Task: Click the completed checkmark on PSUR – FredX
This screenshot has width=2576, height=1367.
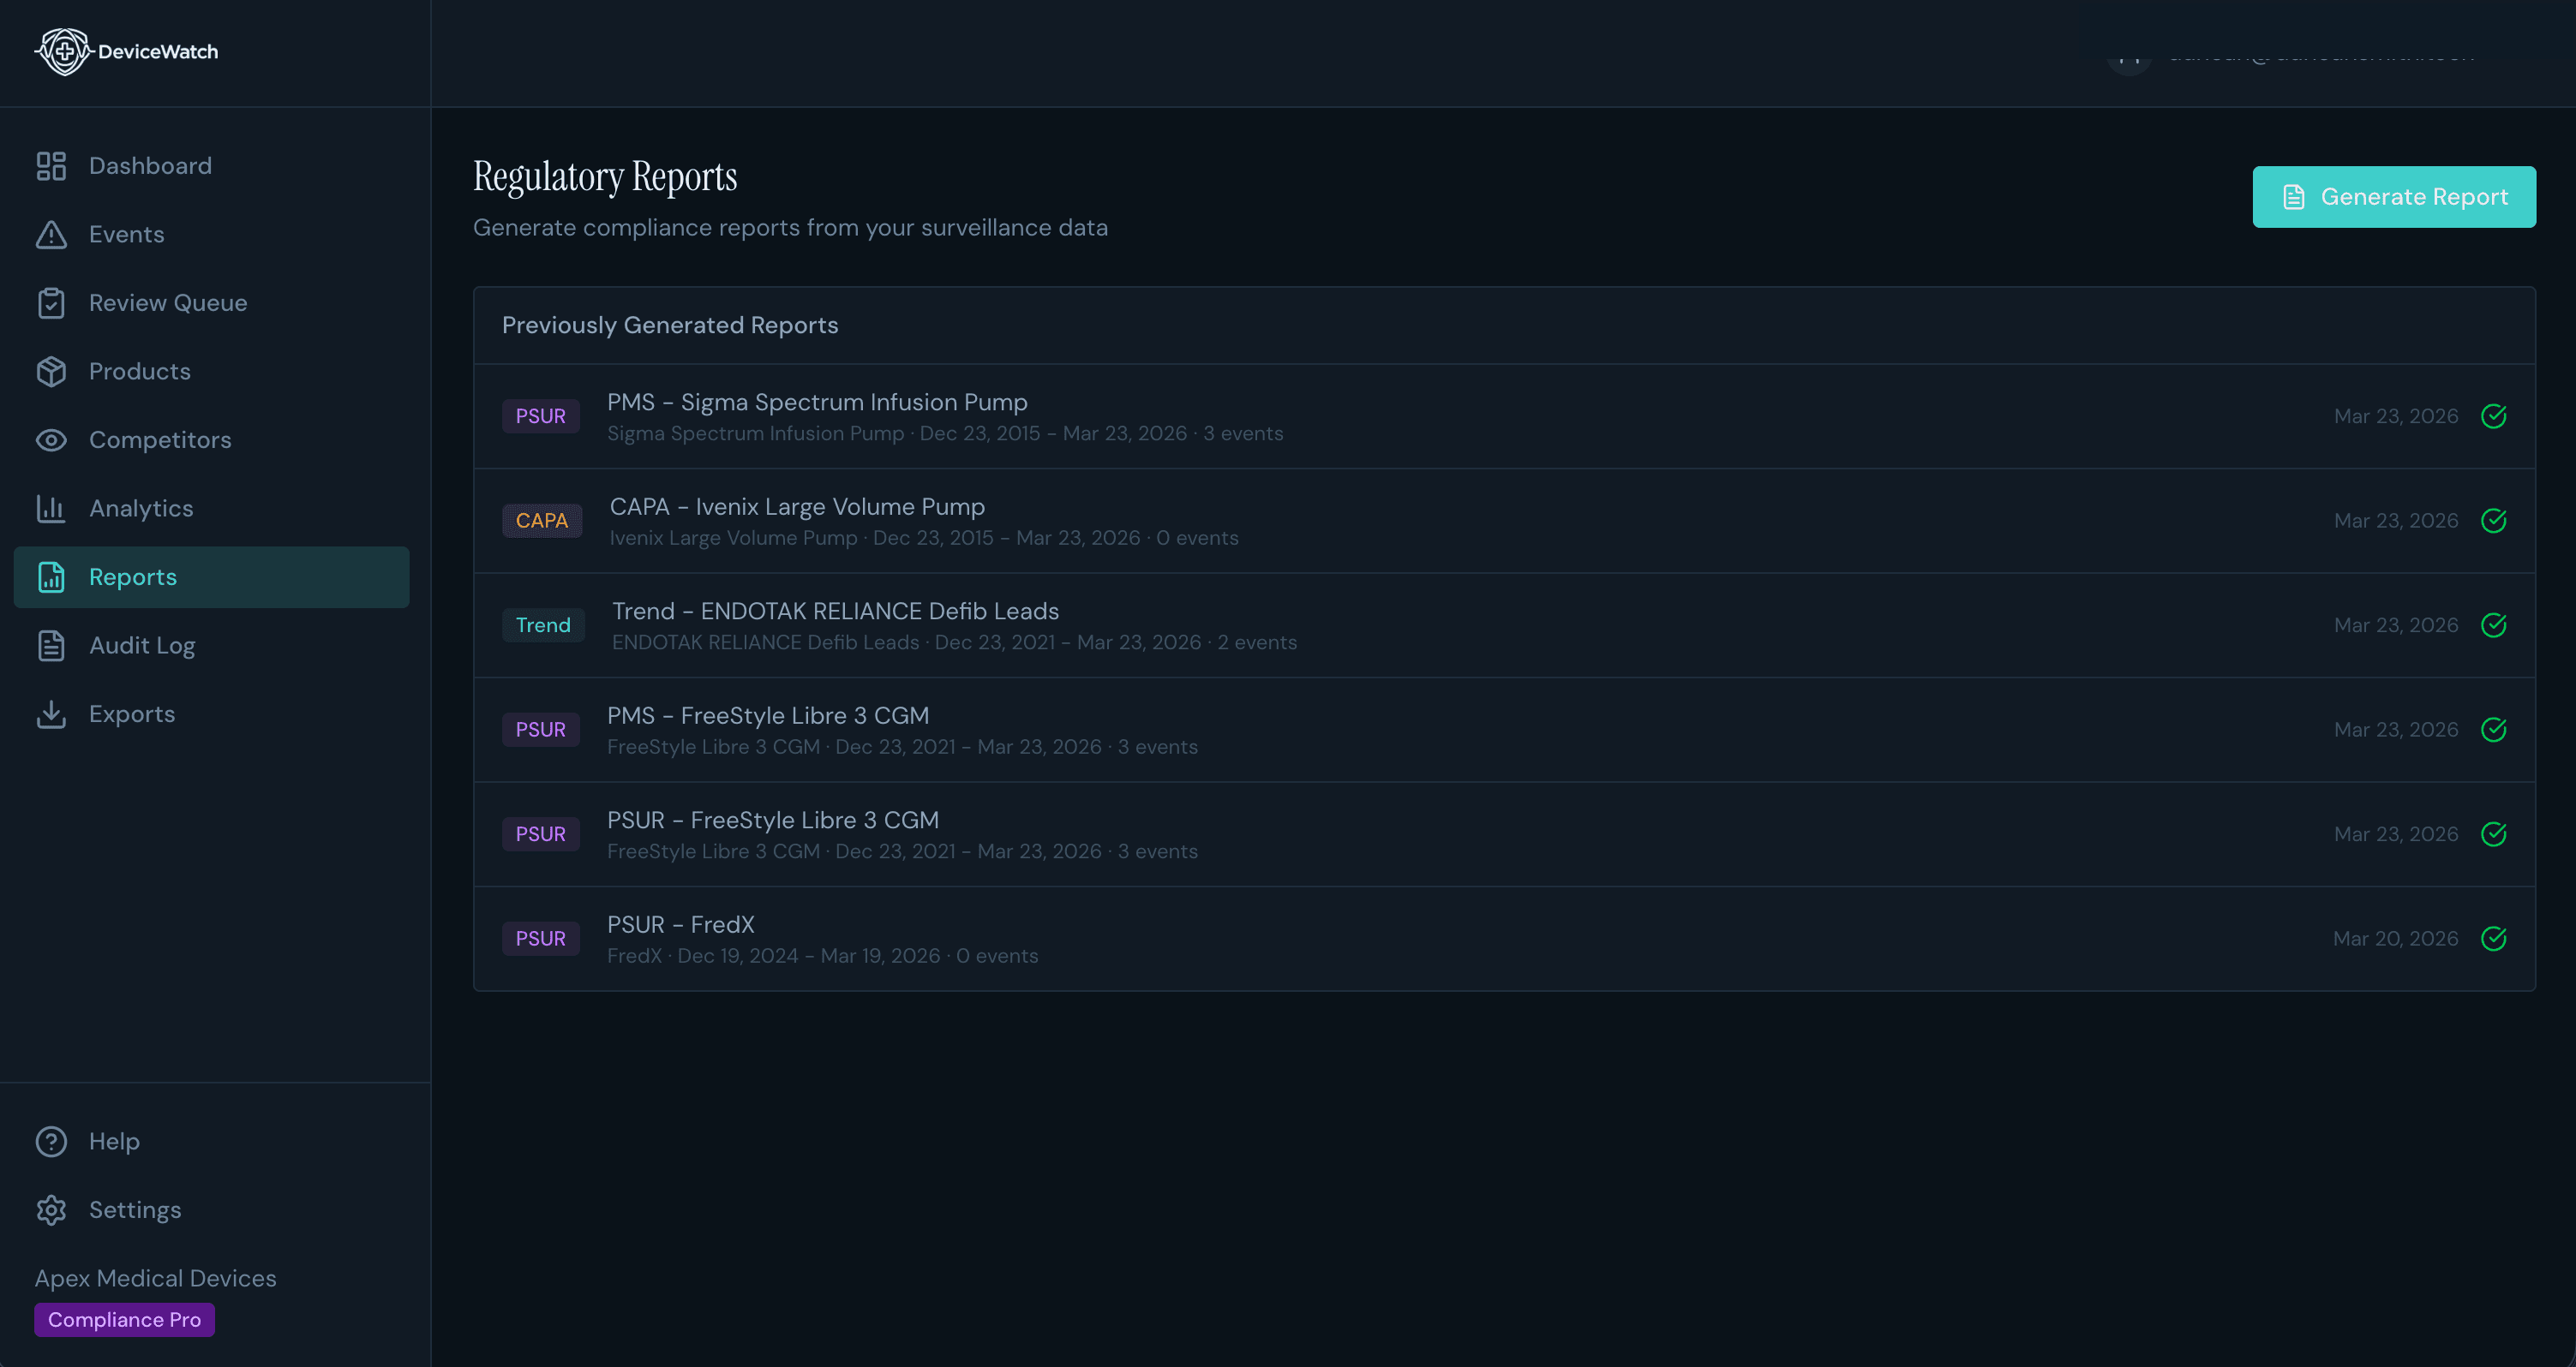Action: point(2493,939)
